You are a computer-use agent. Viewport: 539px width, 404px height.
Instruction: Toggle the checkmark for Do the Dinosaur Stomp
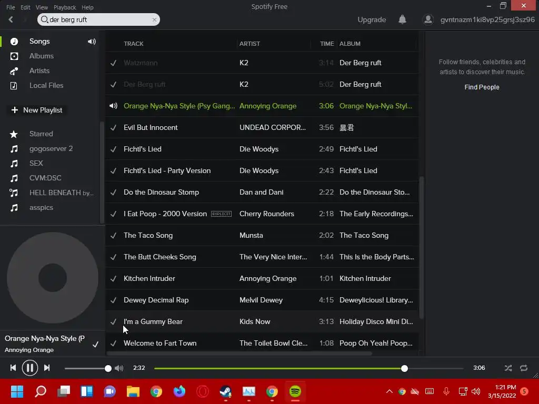coord(113,193)
